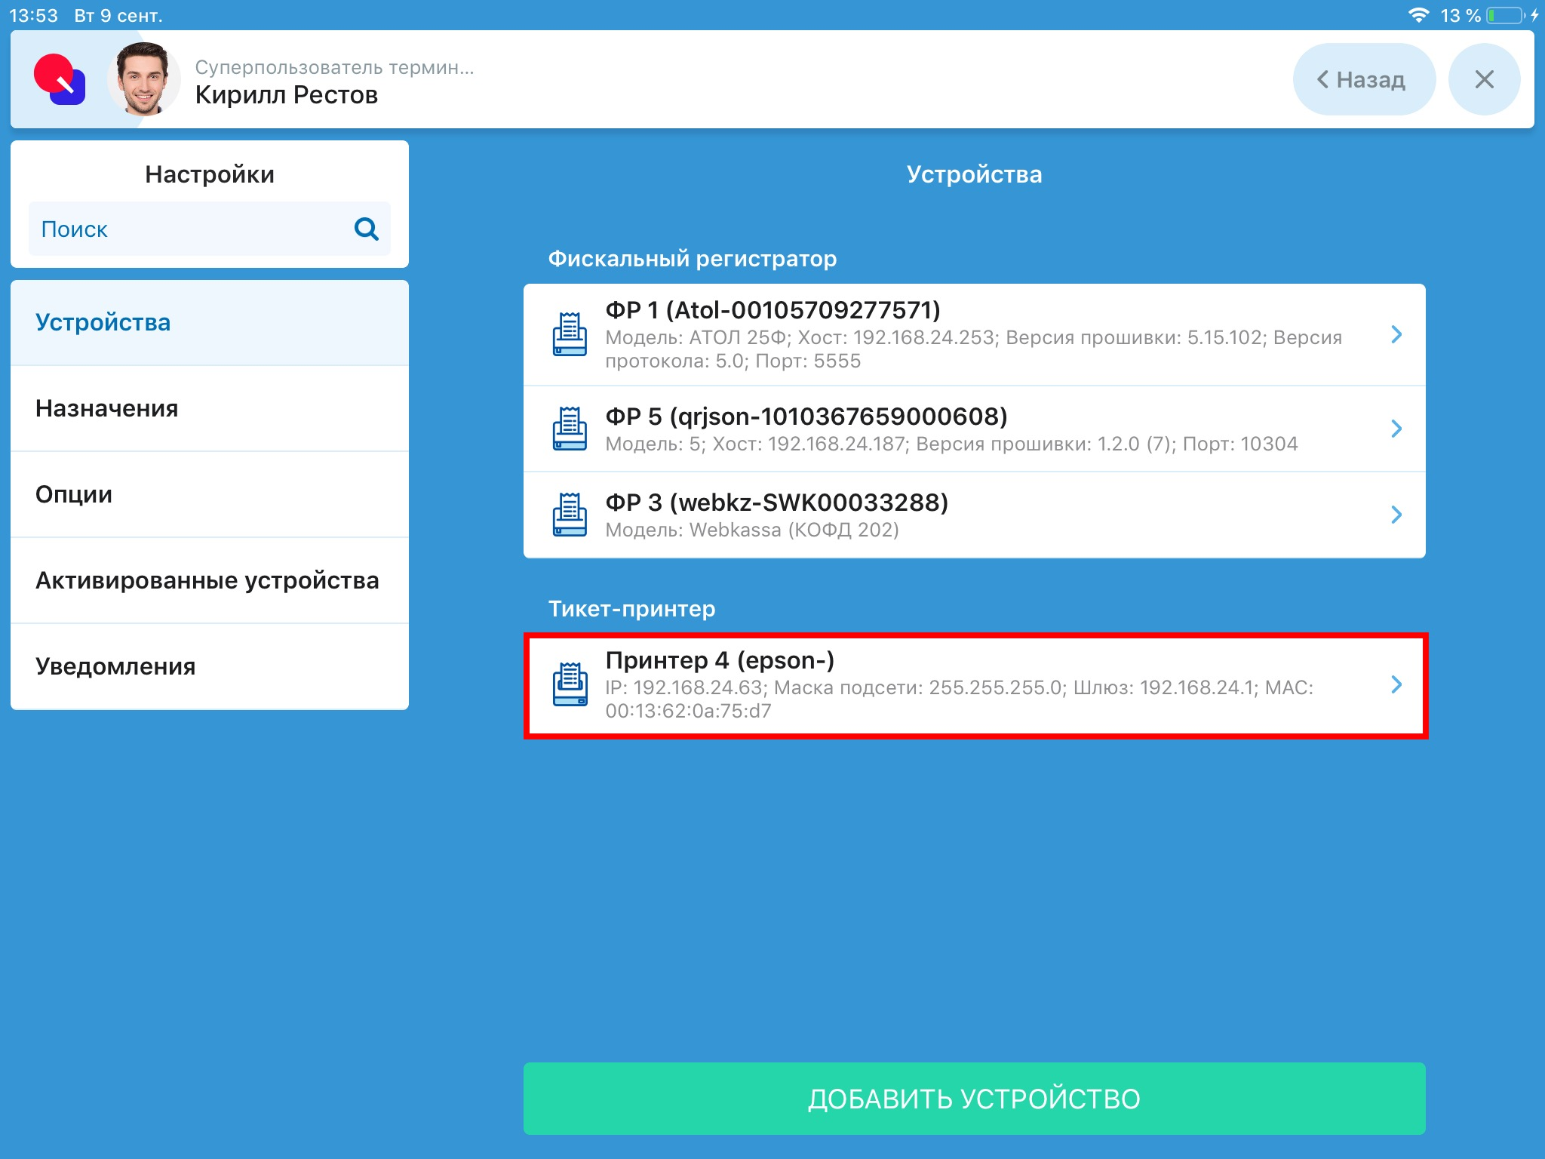Screen dimensions: 1545x1159
Task: Tap the Wi-Fi status icon
Action: (x=1418, y=15)
